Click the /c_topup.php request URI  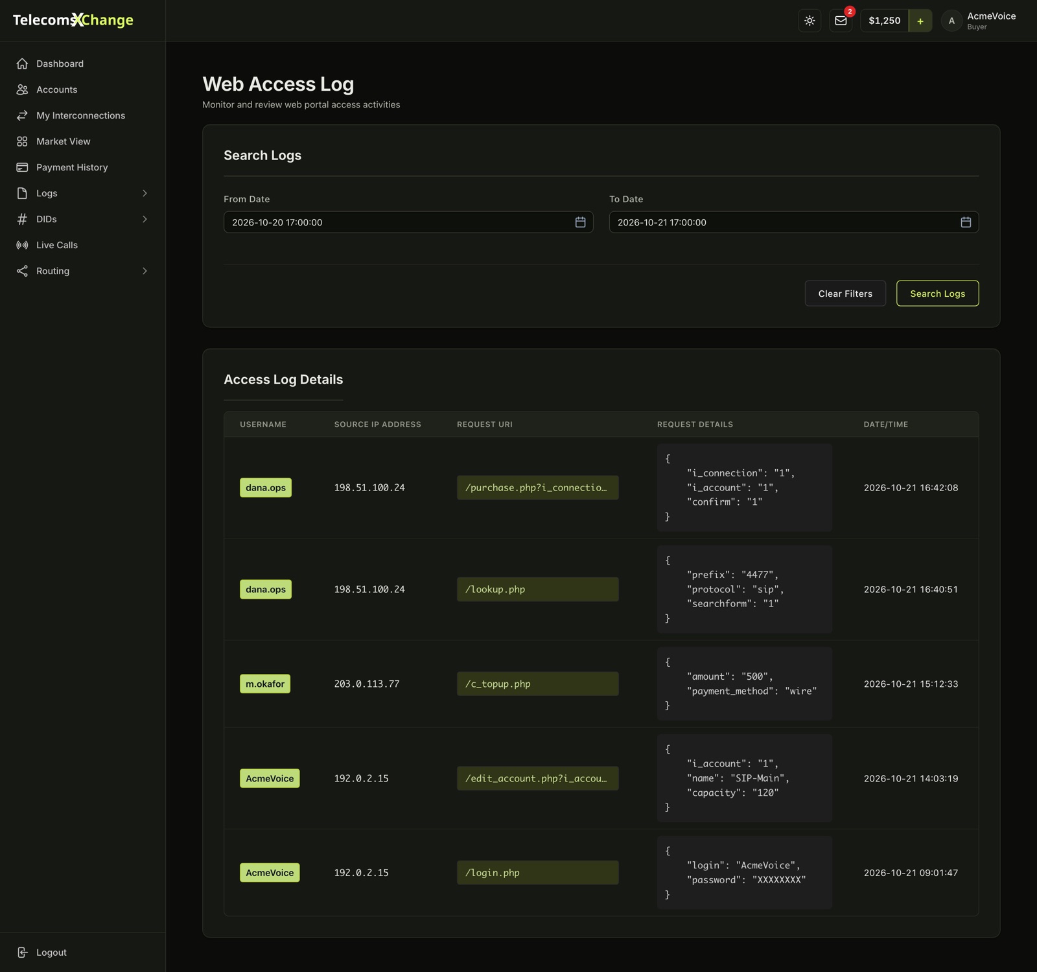tap(537, 684)
